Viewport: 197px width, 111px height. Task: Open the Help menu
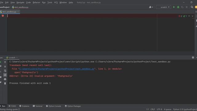[x=71, y=2]
